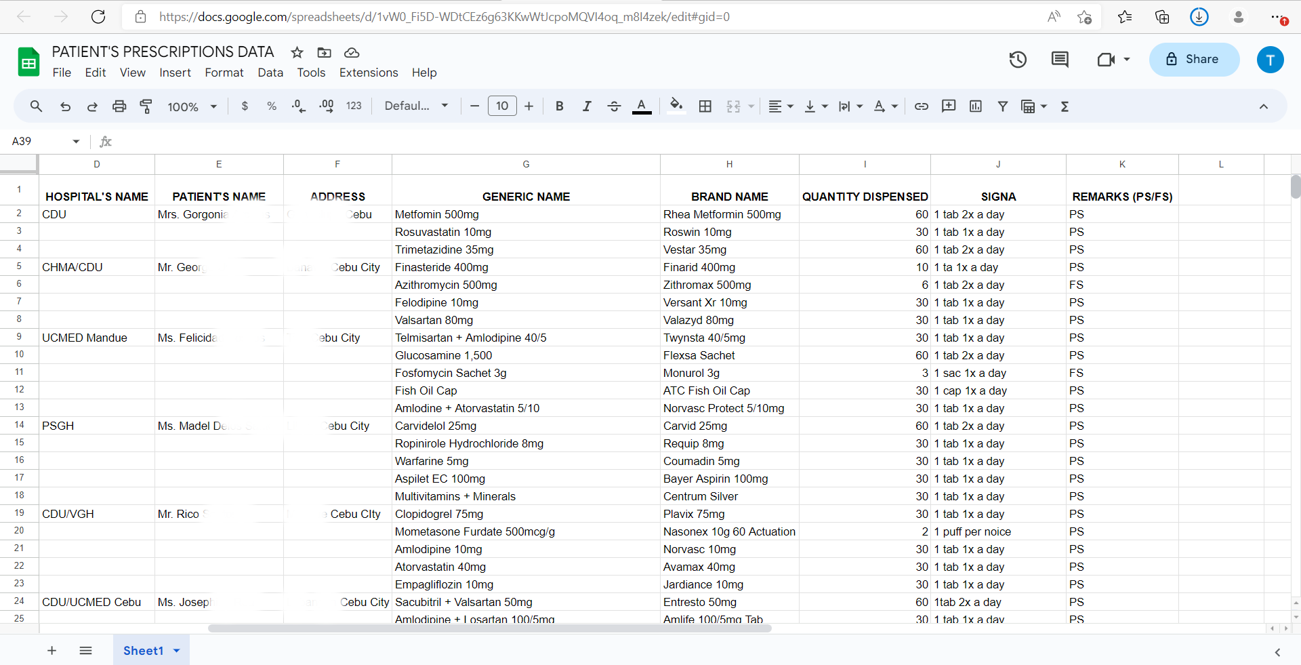
Task: Move document using folder icon
Action: 325,52
